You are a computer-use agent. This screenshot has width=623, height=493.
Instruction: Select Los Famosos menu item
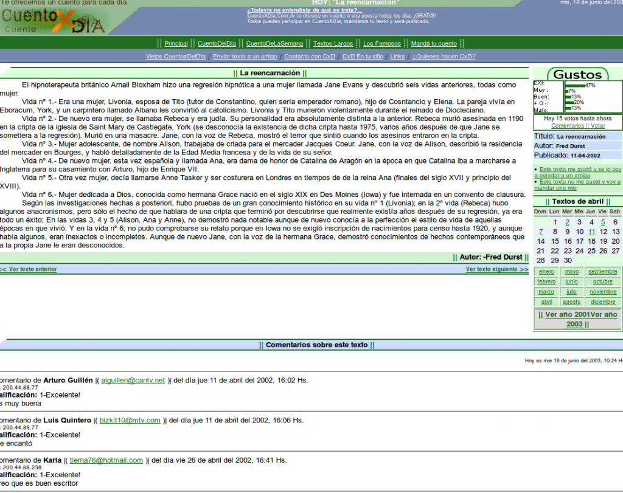point(382,43)
